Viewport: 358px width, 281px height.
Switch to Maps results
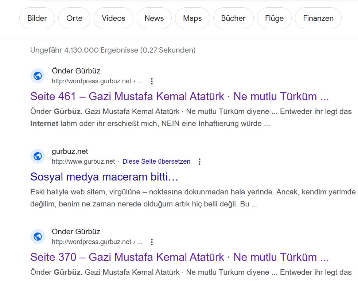pos(192,18)
